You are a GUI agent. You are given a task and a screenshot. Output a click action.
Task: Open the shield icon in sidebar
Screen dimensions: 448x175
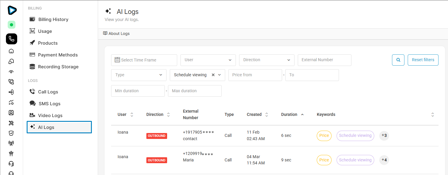[x=11, y=133]
